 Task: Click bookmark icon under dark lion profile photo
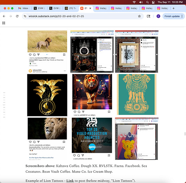[x=64, y=142]
